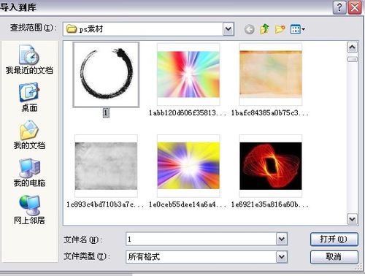Screen dimensions: 365x276
Task: Open My Recent Documents (我最近的文档)
Action: click(29, 60)
